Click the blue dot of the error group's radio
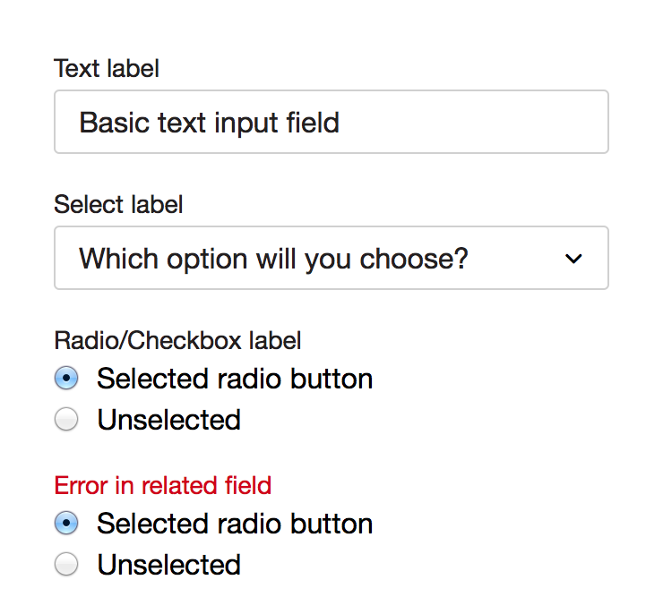663x614 pixels. pos(66,524)
